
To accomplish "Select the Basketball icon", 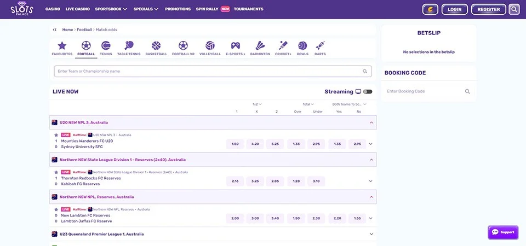I will [156, 45].
